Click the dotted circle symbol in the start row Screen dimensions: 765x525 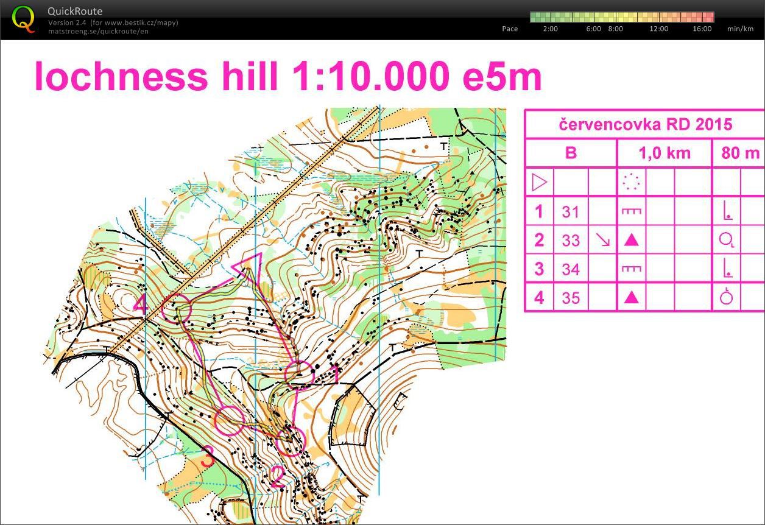tap(632, 182)
